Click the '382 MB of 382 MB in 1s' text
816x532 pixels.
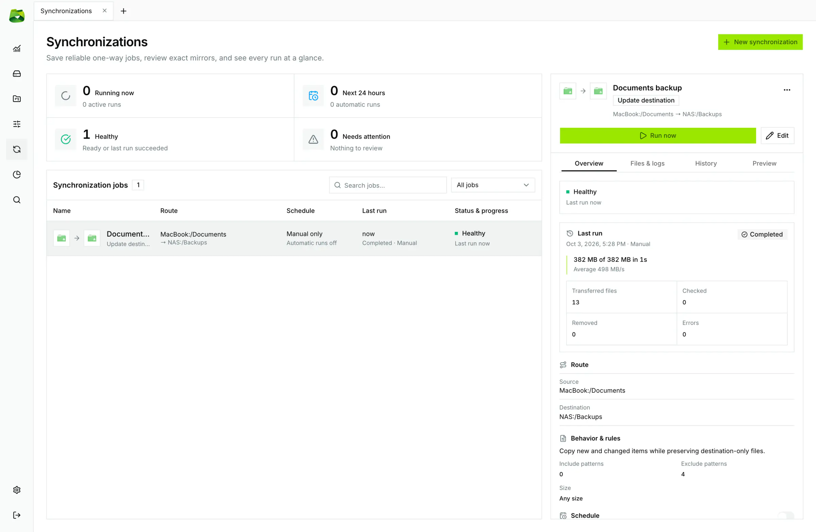[x=610, y=259]
